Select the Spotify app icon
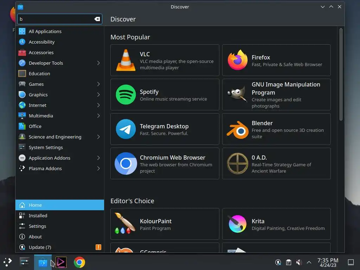This screenshot has height=270, width=360. pos(126,95)
